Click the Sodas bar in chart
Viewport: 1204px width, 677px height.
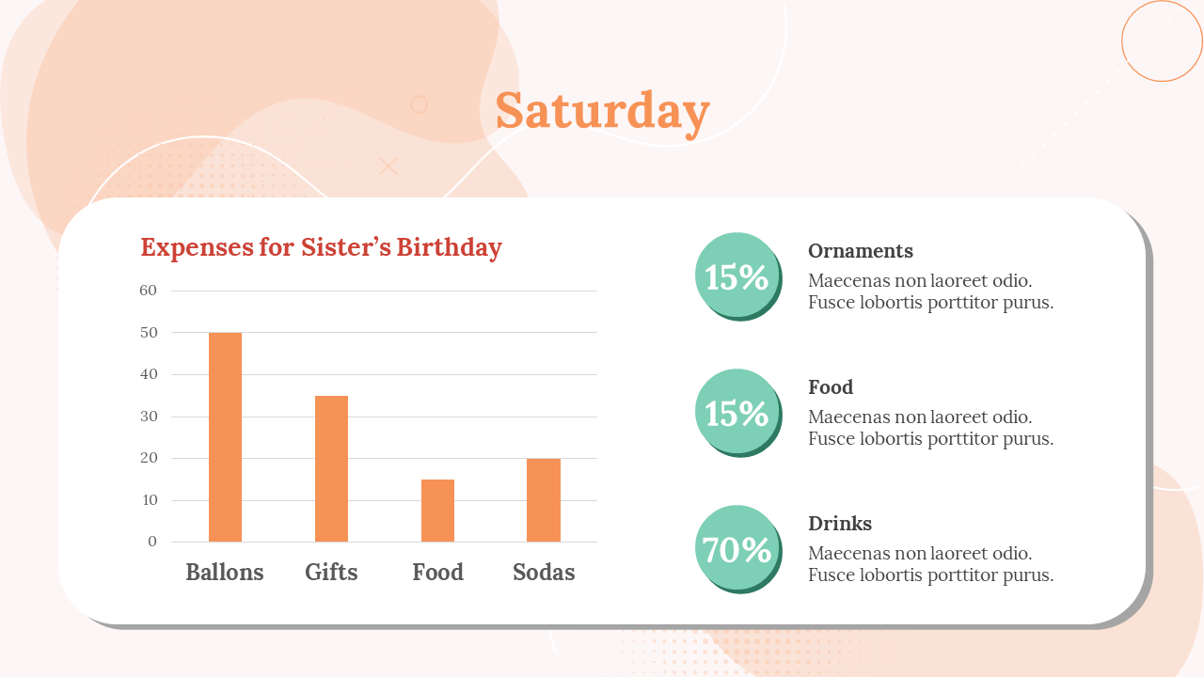click(x=544, y=500)
